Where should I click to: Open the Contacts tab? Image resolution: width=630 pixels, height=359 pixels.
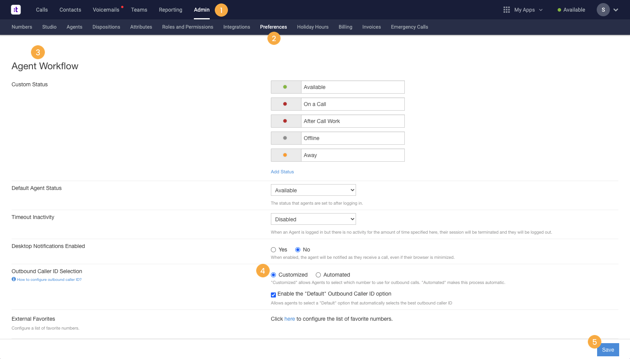point(70,10)
